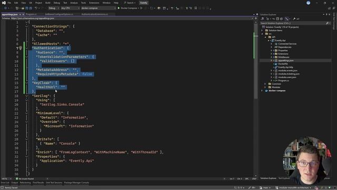Click the Evently solution name button

[x=144, y=3]
